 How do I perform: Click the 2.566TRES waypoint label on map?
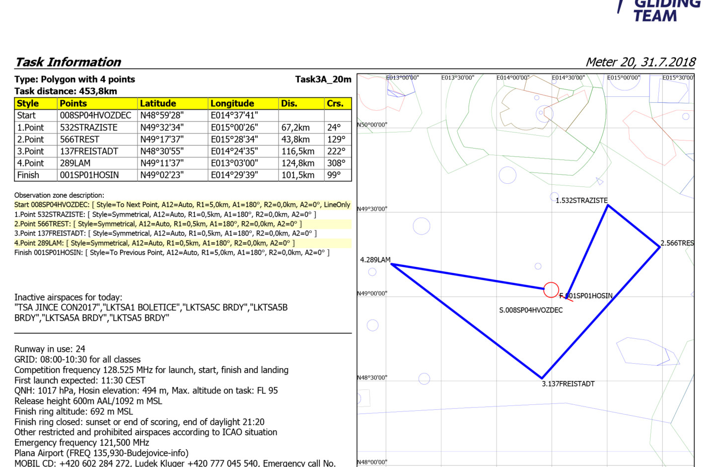click(x=677, y=243)
